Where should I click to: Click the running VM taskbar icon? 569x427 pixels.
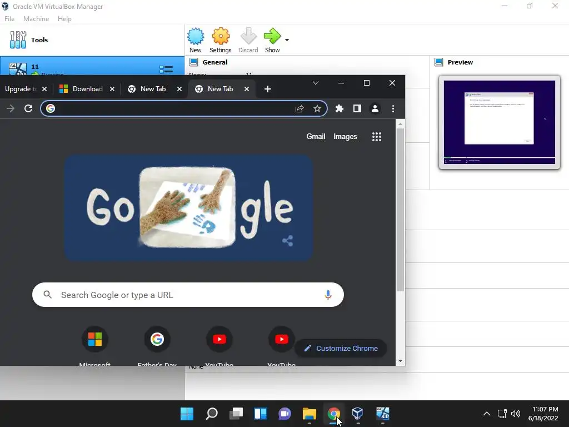(382, 414)
